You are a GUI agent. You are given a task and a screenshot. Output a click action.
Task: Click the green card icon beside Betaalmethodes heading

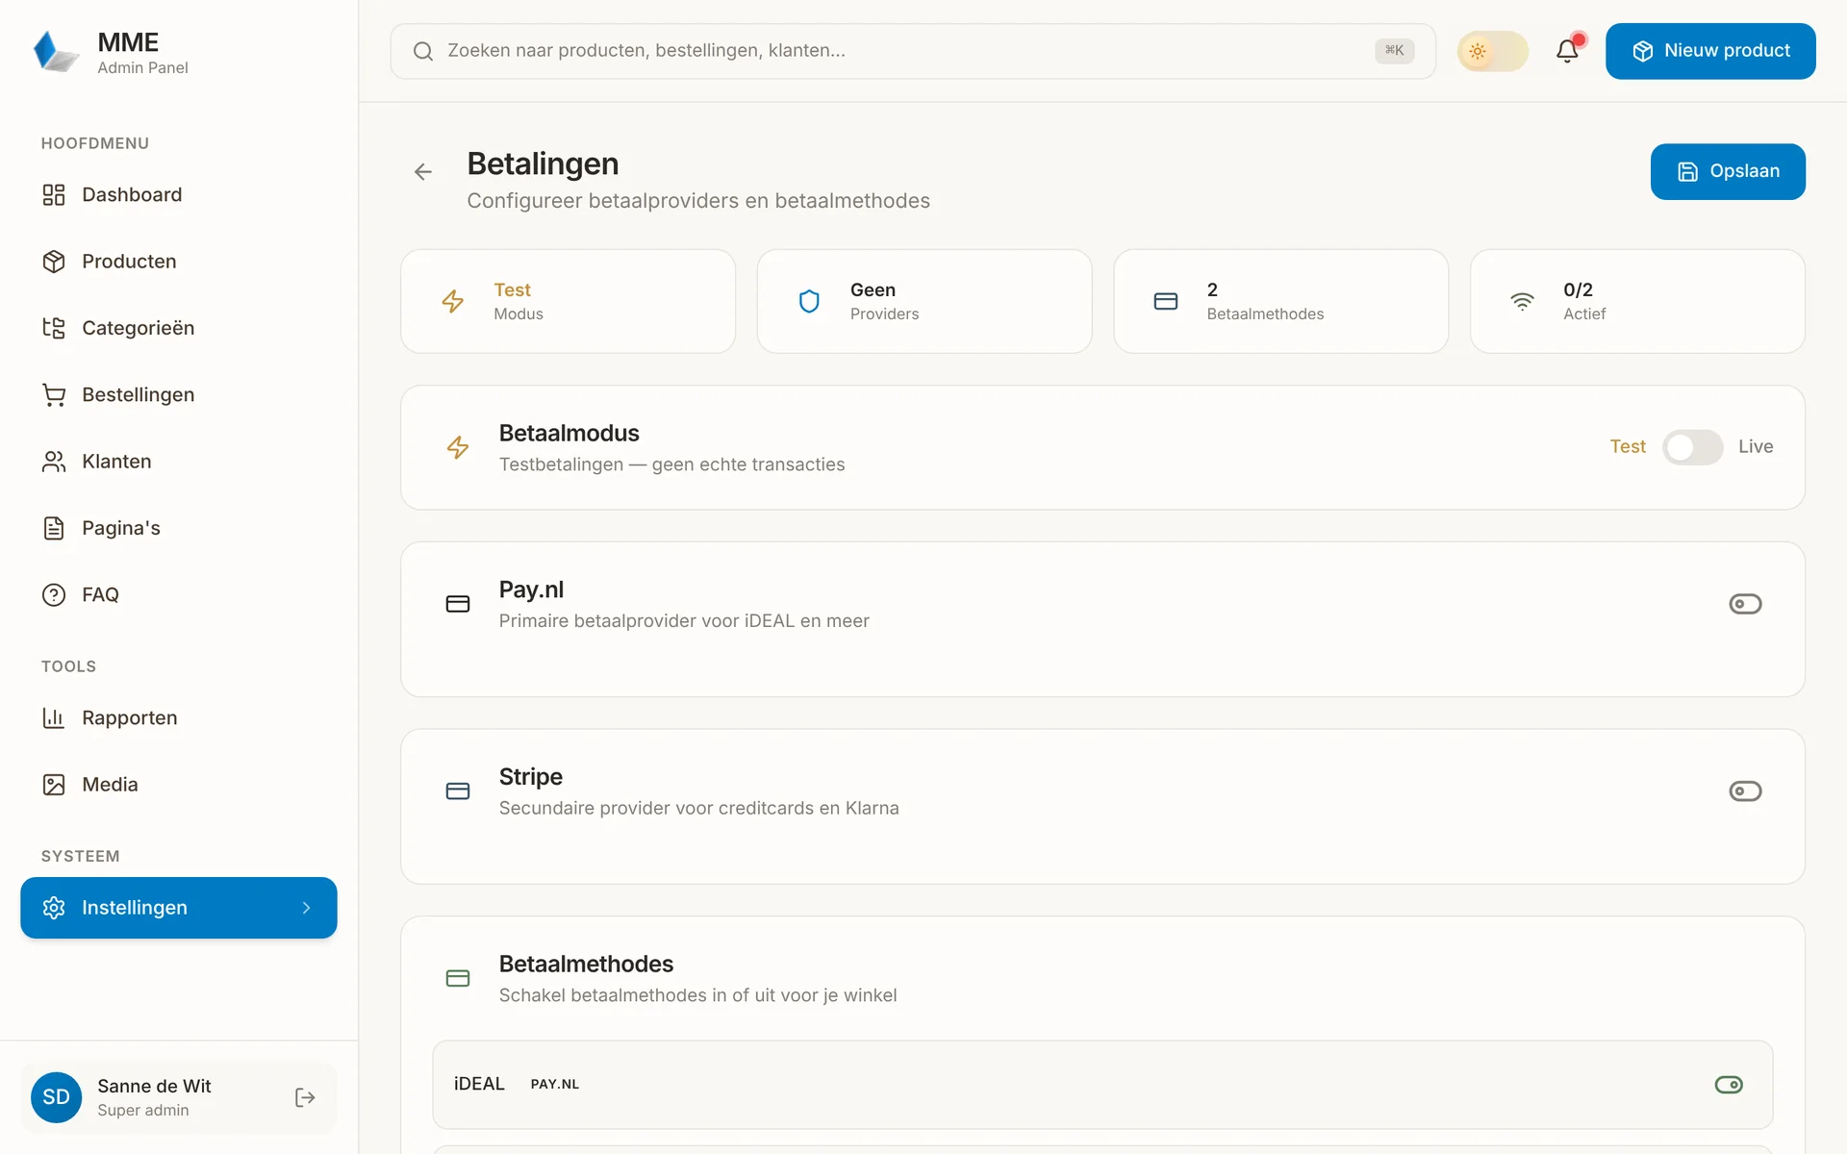[458, 978]
